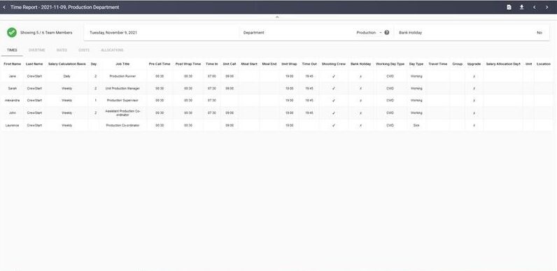Open the Production department dropdown
Viewport: 557px width, 271px height.
click(x=369, y=32)
